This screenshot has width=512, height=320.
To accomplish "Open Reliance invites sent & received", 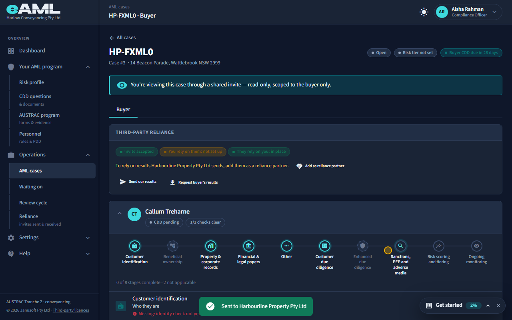I will 52,220.
